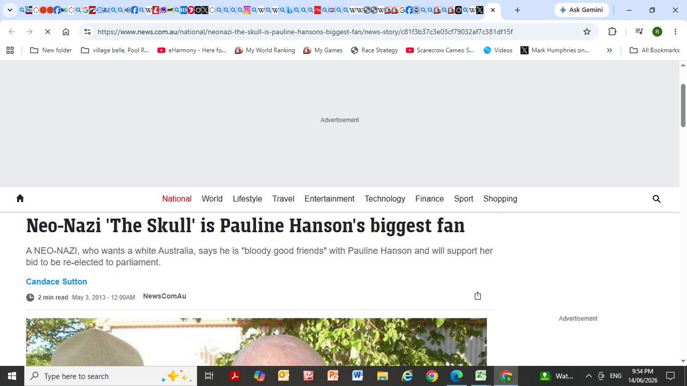Open the My World Ranking bookmark
The image size is (687, 386).
coord(265,50)
